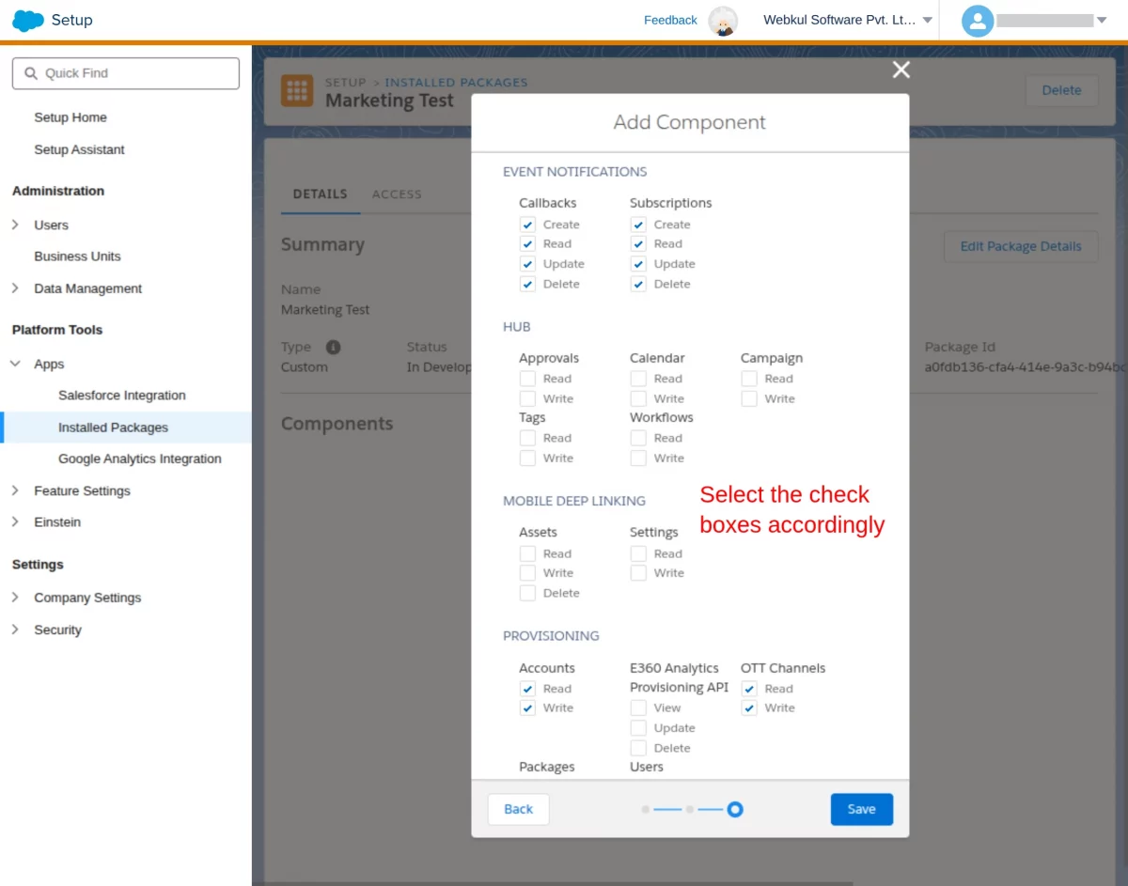This screenshot has width=1128, height=886.
Task: Enable E360 Analytics View checkbox
Action: pos(638,707)
